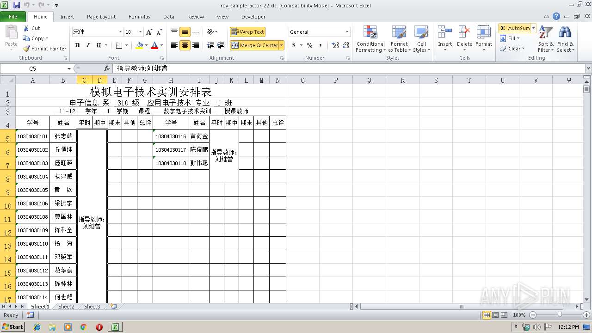Click Increase Decimal icon
The width and height of the screenshot is (592, 333).
(x=335, y=45)
